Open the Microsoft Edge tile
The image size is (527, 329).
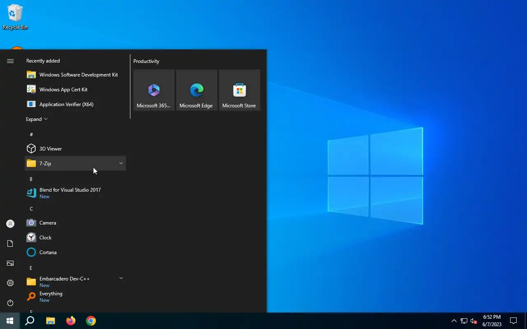(x=197, y=90)
